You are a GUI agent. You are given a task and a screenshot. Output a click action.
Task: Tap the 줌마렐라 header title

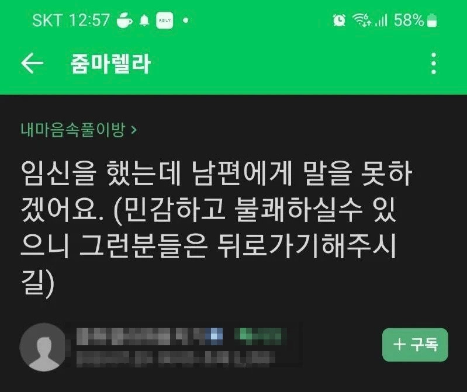click(x=110, y=64)
